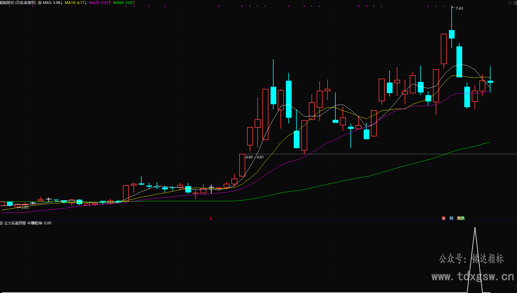This screenshot has height=293, width=517.
Task: Select the magenta MA20 5.93 label
Action: click(x=100, y=3)
